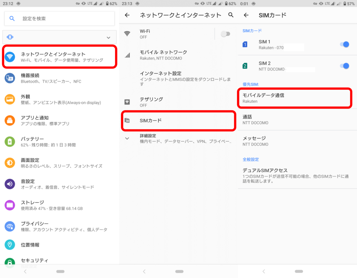Go back from SIMカード screen

pos(246,15)
